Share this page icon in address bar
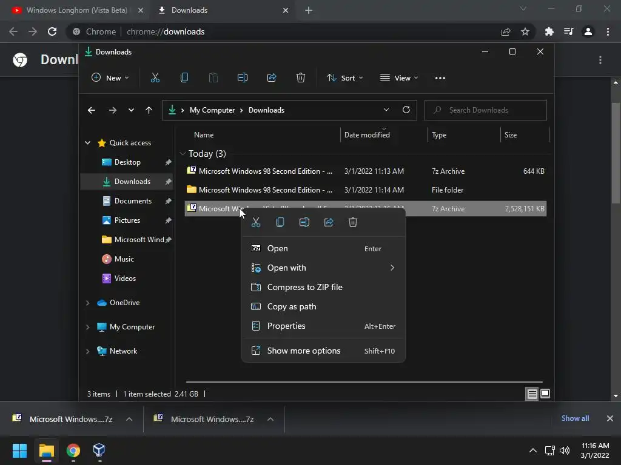The image size is (621, 465). [506, 31]
